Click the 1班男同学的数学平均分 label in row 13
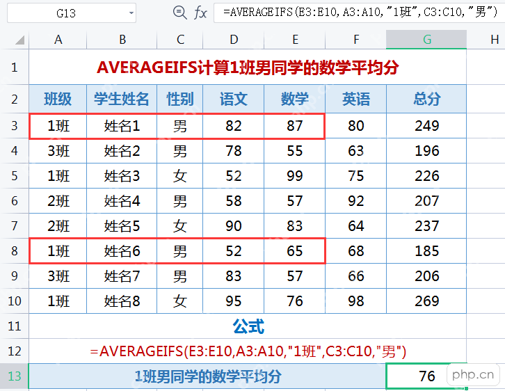This screenshot has height=391, width=505. (208, 376)
